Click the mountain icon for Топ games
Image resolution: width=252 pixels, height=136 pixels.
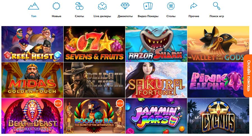click(34, 6)
